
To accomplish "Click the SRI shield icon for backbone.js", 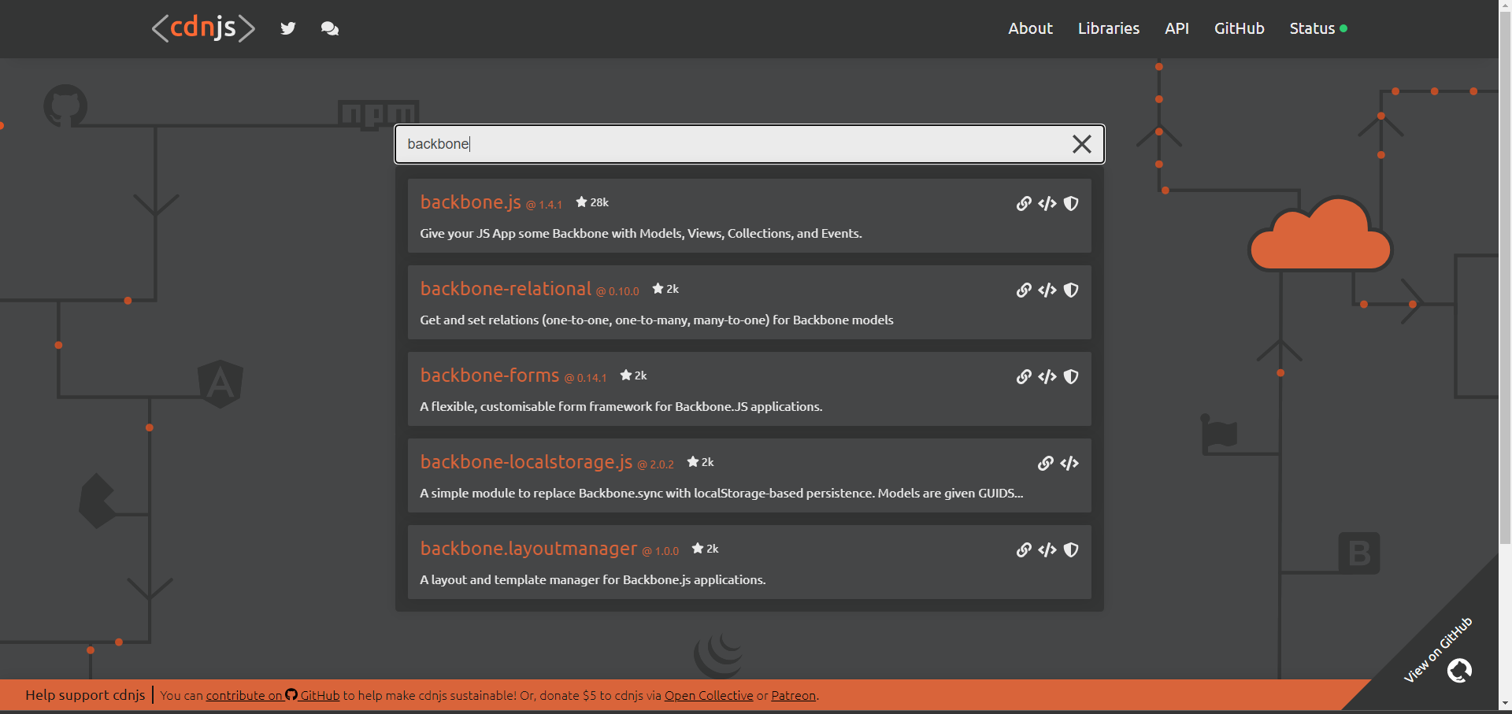I will coord(1071,203).
